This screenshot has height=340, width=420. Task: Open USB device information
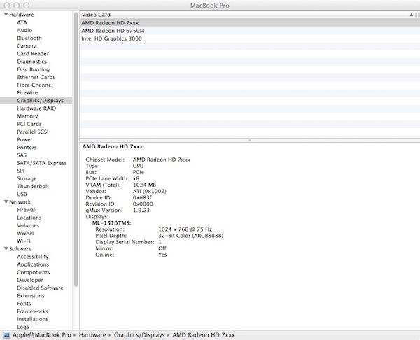[22, 194]
